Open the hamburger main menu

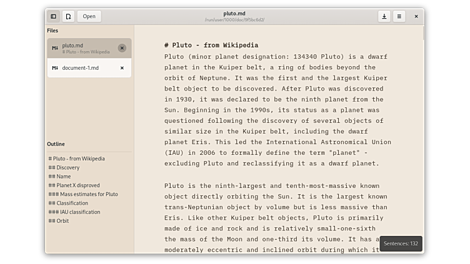[x=399, y=16]
